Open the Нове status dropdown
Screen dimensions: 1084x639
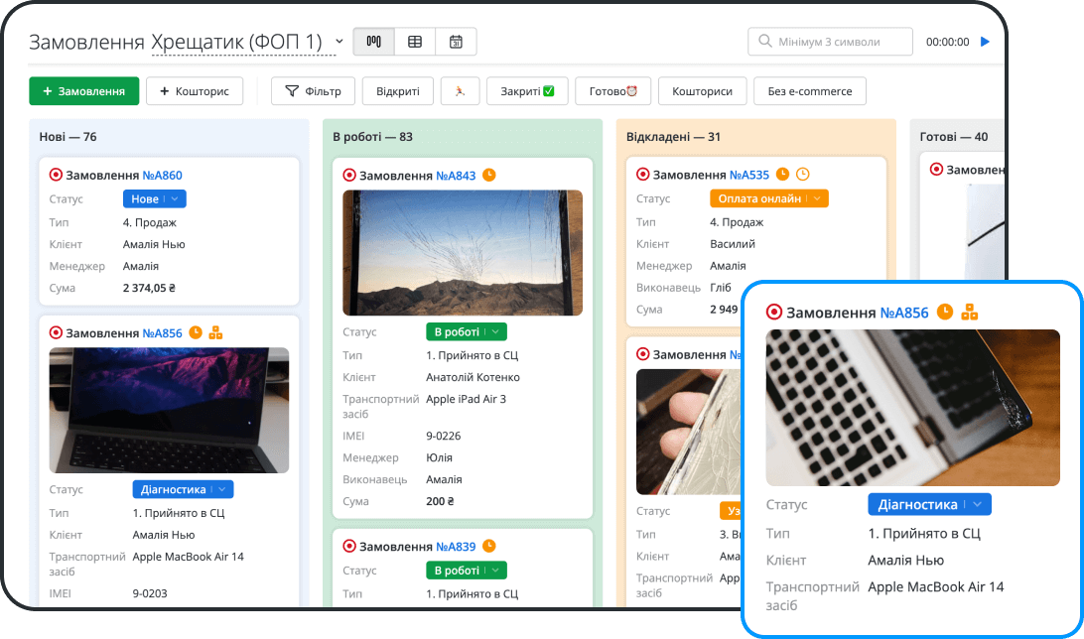click(154, 199)
